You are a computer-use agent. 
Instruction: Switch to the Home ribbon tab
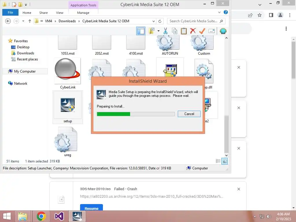click(27, 13)
